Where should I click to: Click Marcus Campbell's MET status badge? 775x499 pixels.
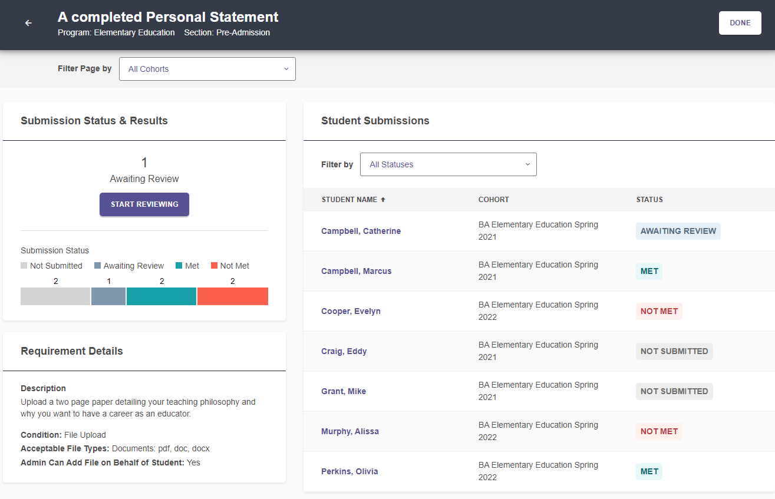click(649, 271)
